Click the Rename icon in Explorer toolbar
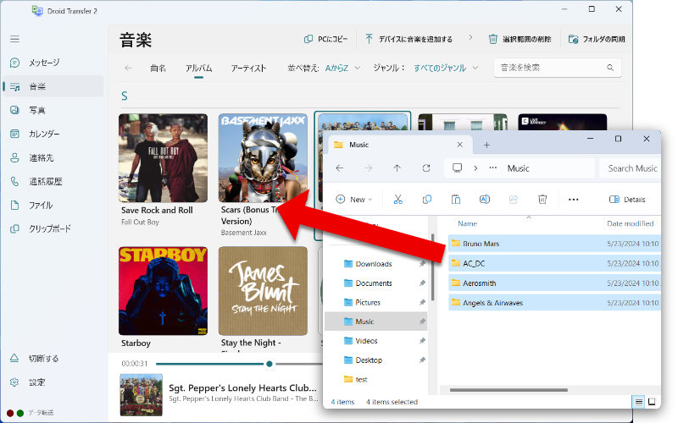Screen dimensions: 678x423 485,200
